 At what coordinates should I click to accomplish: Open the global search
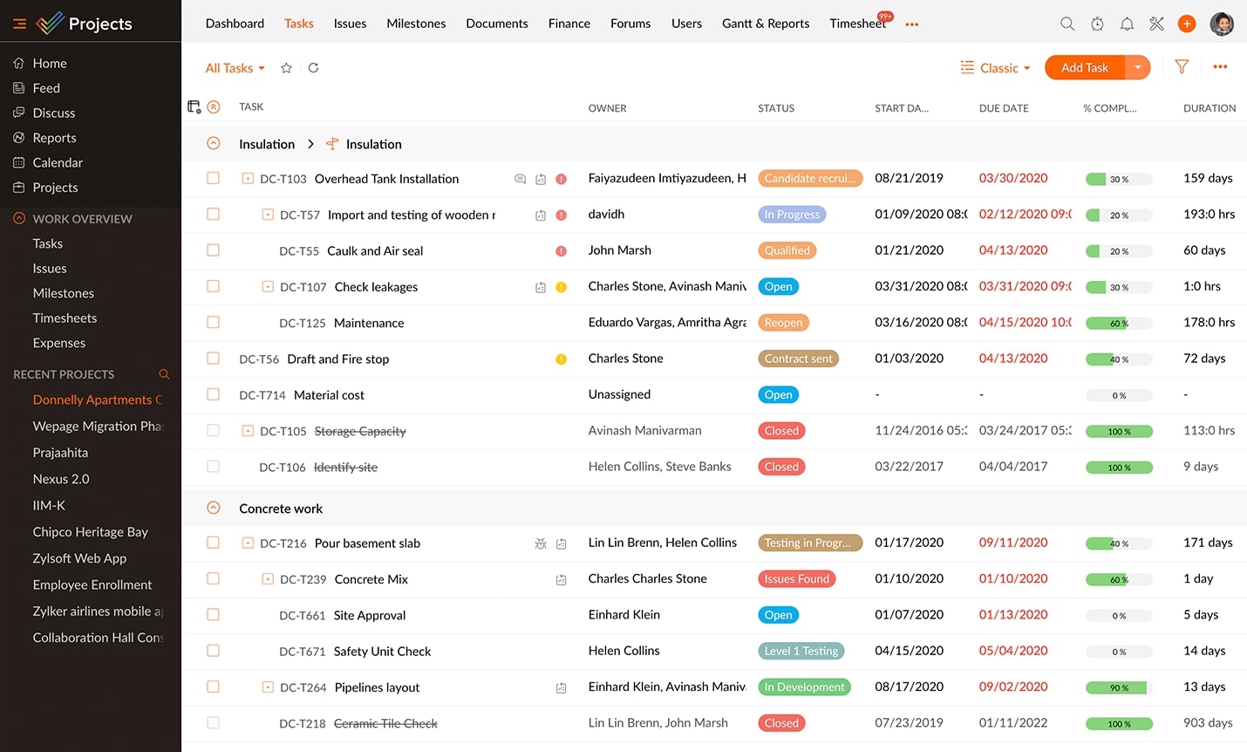(x=1067, y=24)
